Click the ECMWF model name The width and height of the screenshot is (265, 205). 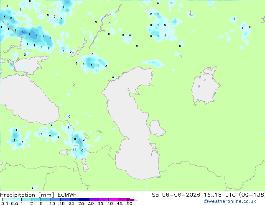pyautogui.click(x=67, y=195)
